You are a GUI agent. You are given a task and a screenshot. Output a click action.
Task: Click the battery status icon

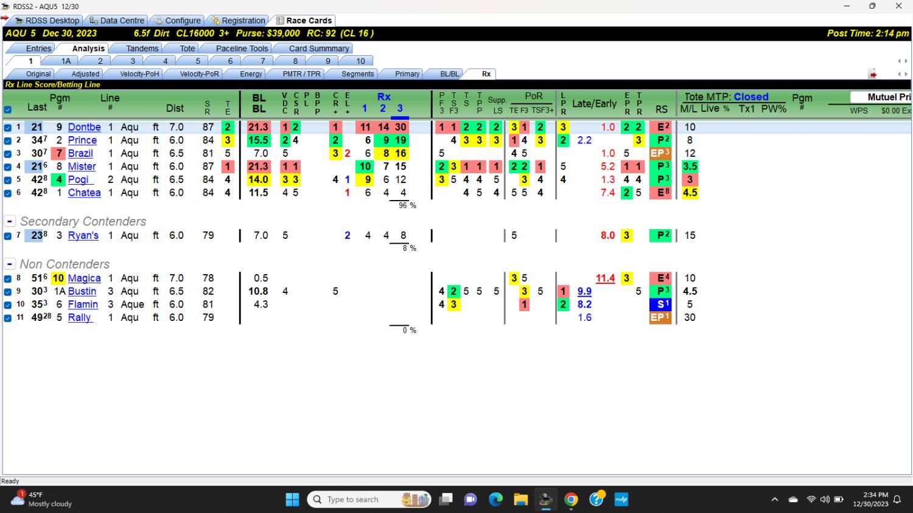[839, 500]
